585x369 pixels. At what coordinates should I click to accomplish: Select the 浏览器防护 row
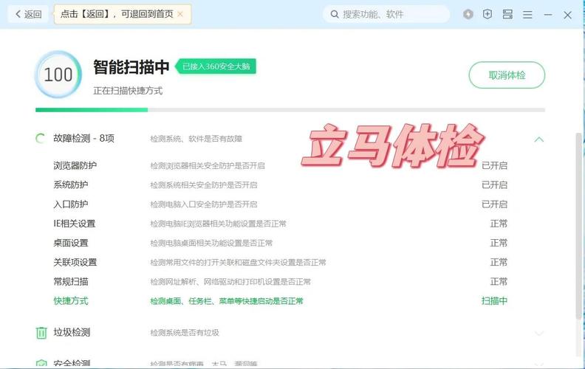pyautogui.click(x=280, y=165)
